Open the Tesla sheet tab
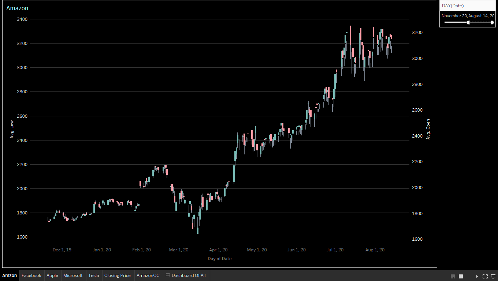 click(x=94, y=276)
